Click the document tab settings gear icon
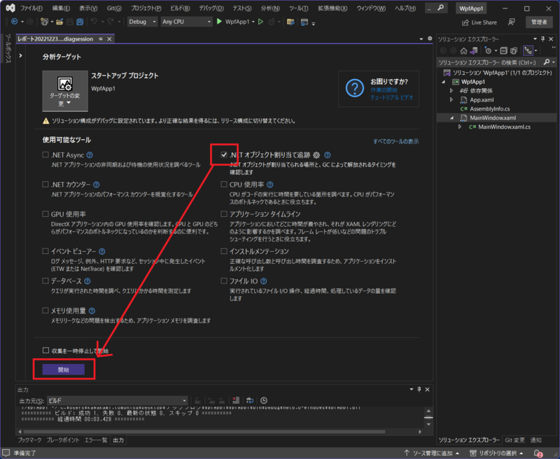Viewport: 560px width, 459px height. pos(430,38)
